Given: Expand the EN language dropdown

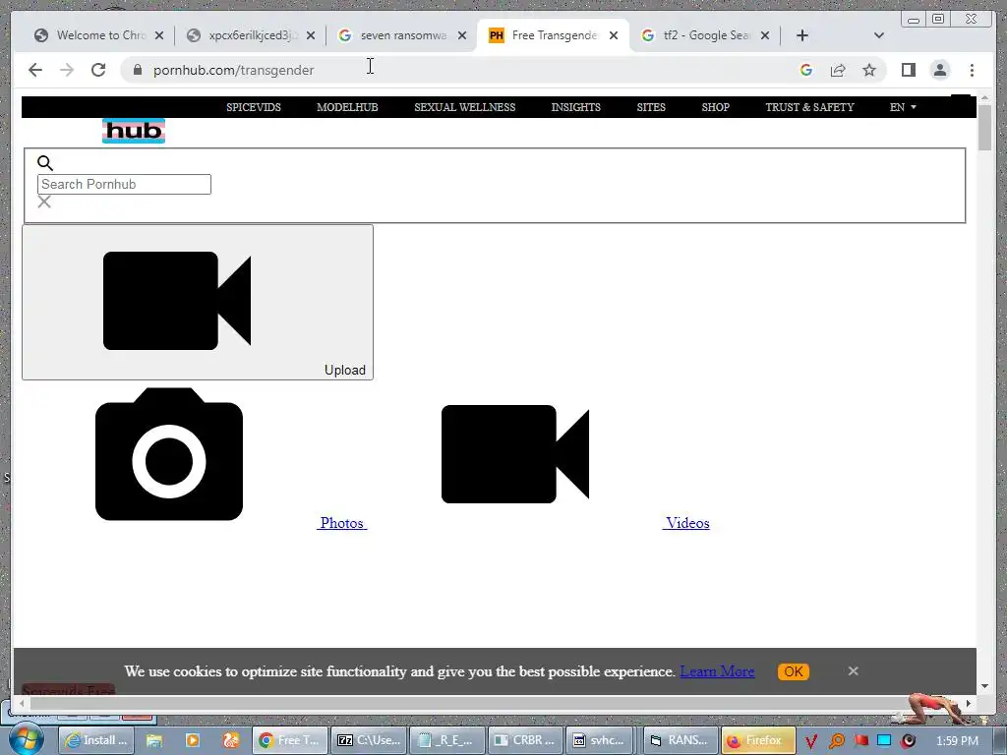Looking at the screenshot, I should (903, 107).
